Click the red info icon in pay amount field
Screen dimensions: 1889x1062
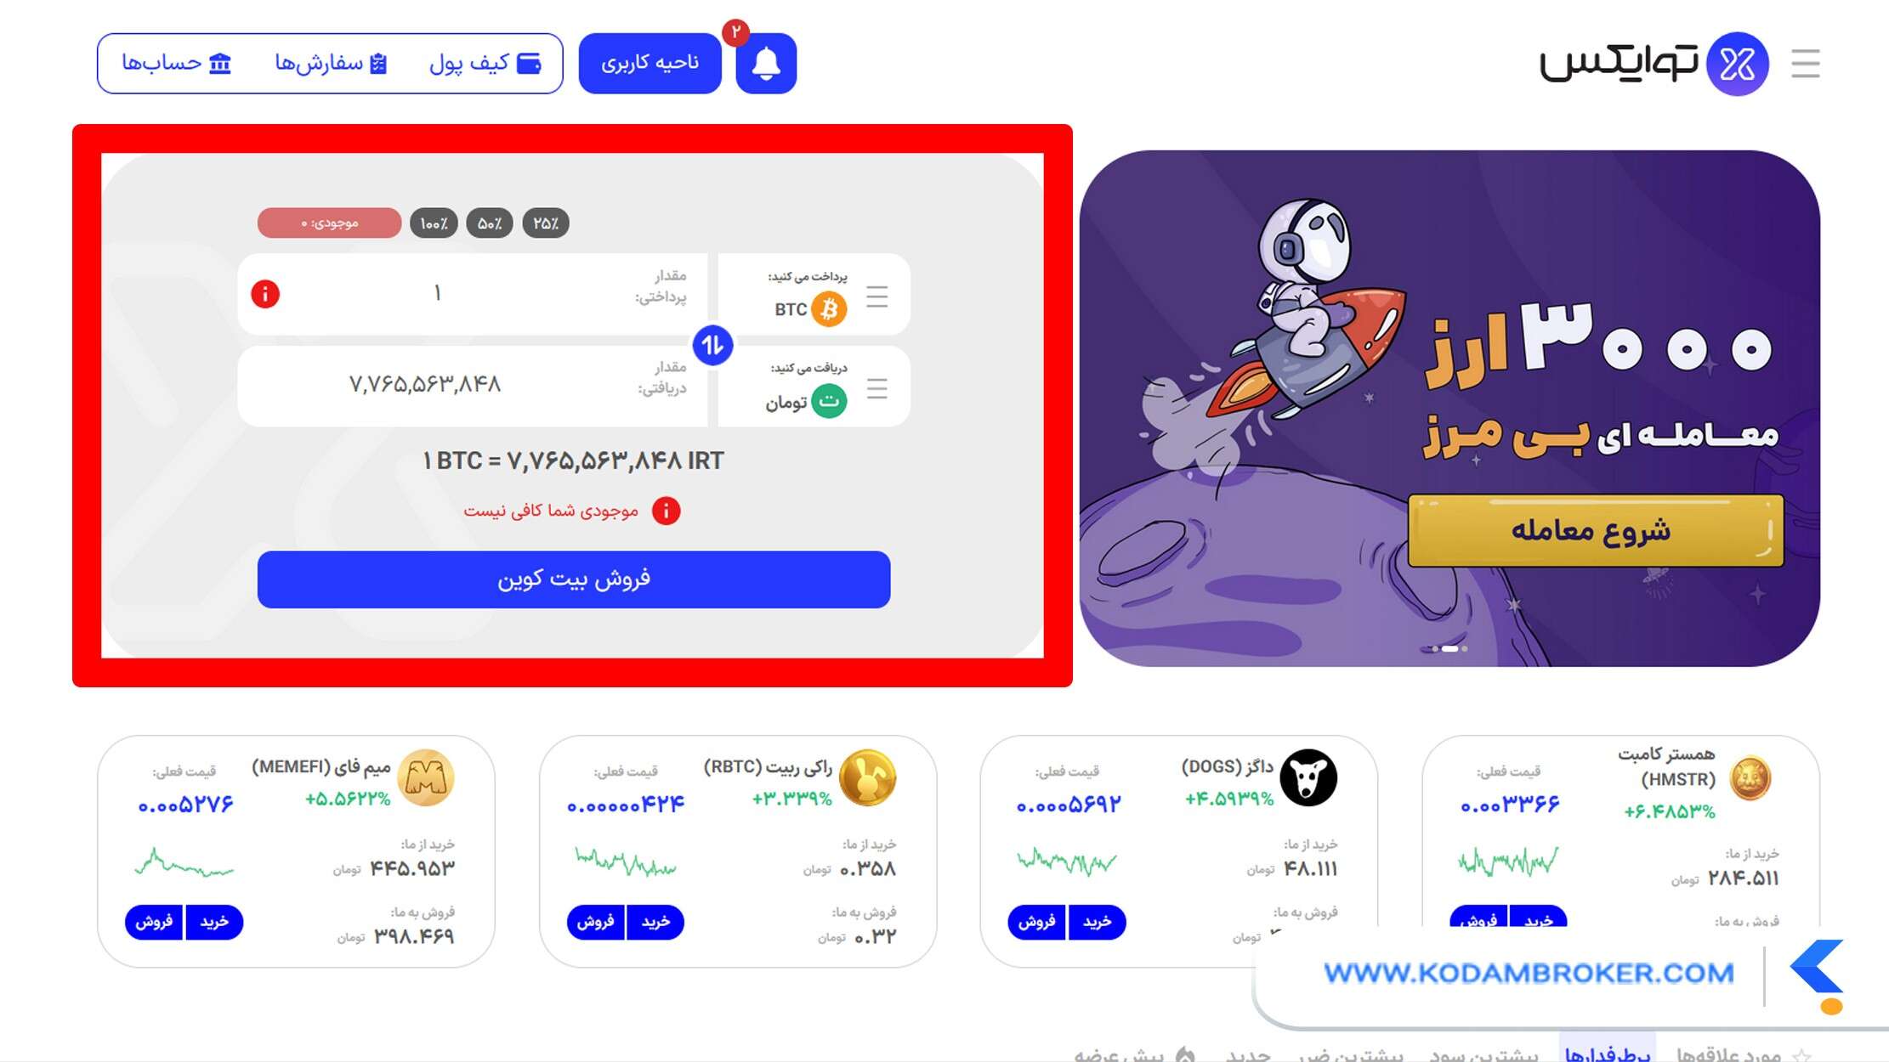coord(265,294)
